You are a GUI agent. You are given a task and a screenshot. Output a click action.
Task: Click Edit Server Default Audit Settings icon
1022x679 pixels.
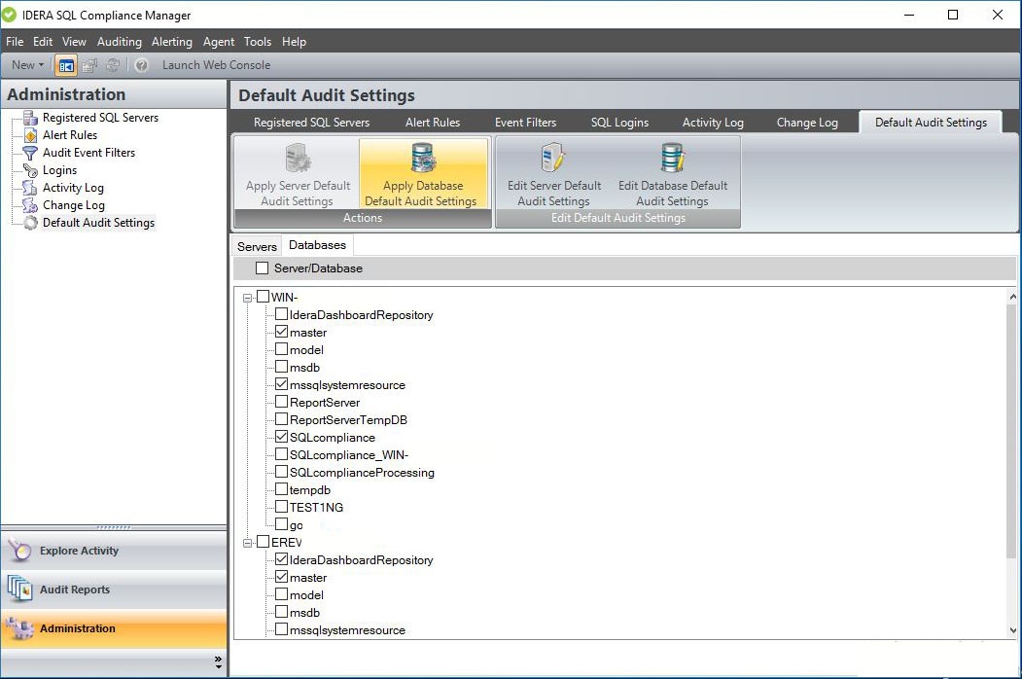(x=553, y=159)
